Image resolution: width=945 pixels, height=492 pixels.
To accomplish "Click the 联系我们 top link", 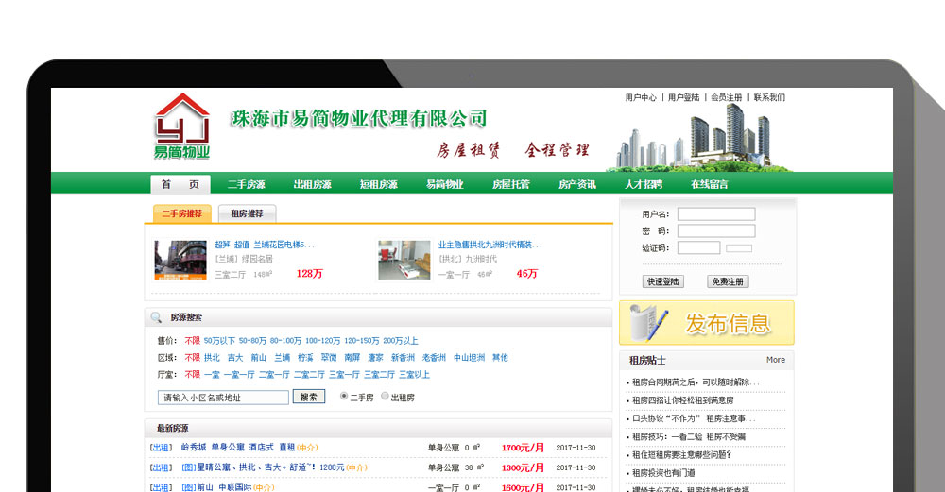I will coord(769,97).
